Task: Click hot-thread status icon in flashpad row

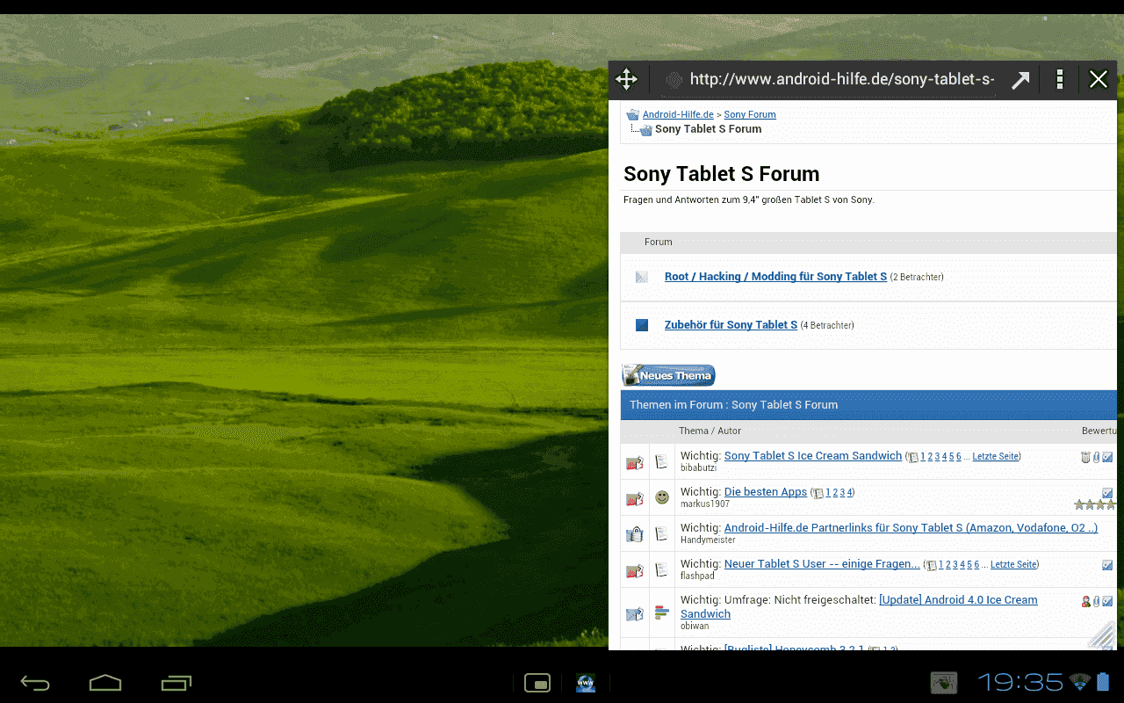Action: (x=634, y=570)
